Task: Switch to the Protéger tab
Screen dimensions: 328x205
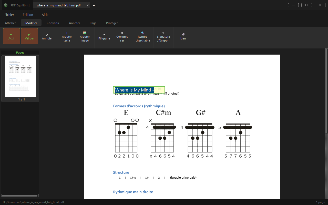Action: pos(112,23)
